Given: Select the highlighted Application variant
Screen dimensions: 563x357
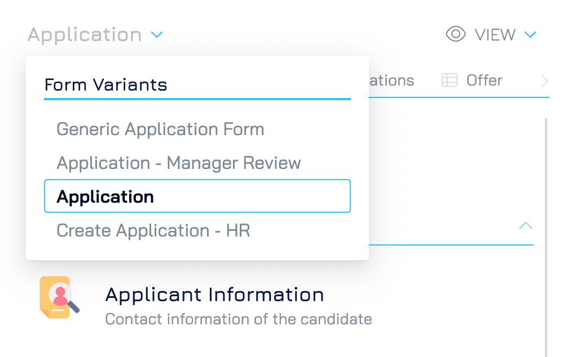Looking at the screenshot, I should (197, 196).
